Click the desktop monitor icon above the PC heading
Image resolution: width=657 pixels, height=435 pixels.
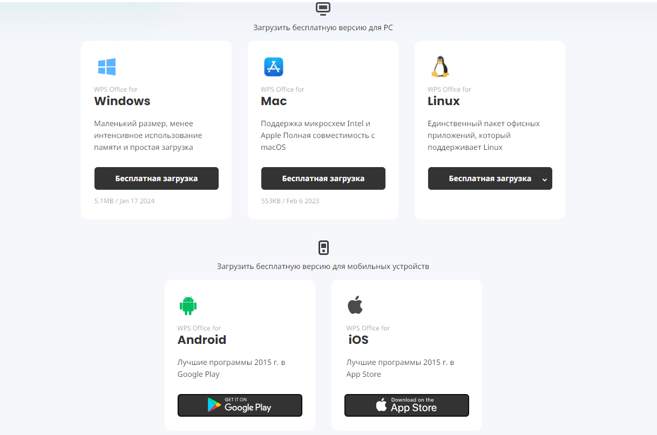[323, 9]
